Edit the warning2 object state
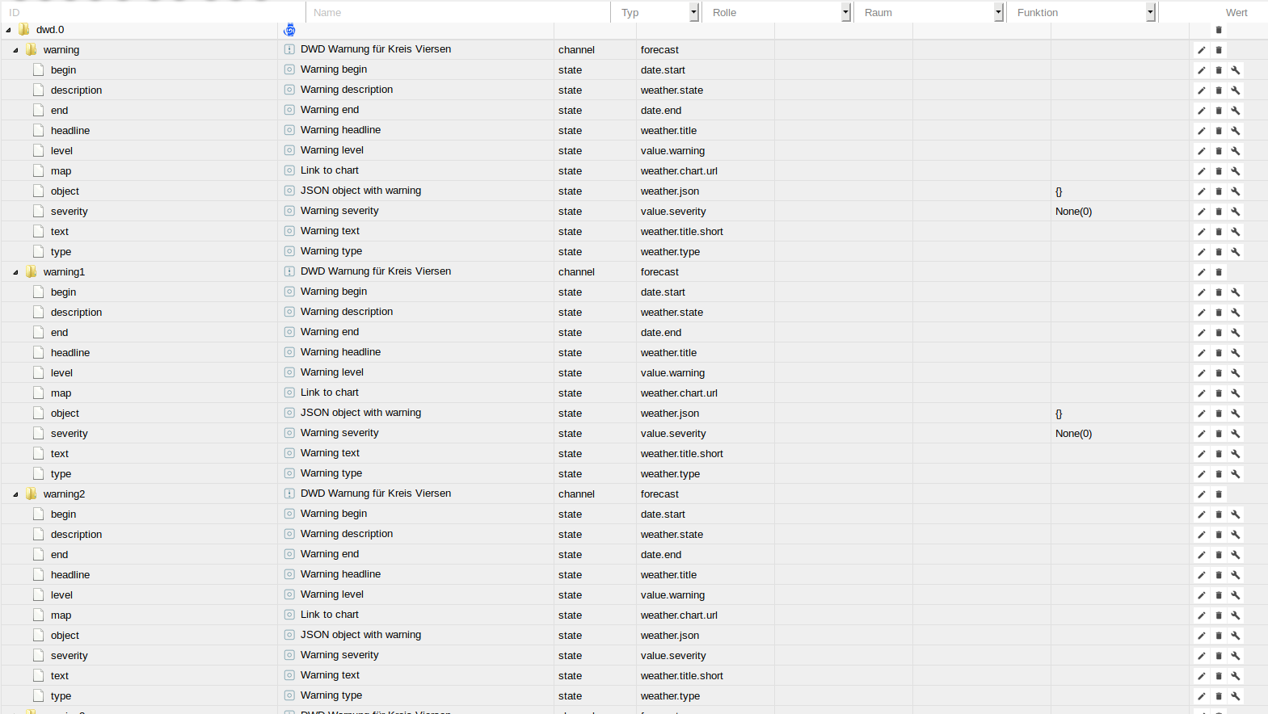1268x714 pixels. pyautogui.click(x=1202, y=636)
